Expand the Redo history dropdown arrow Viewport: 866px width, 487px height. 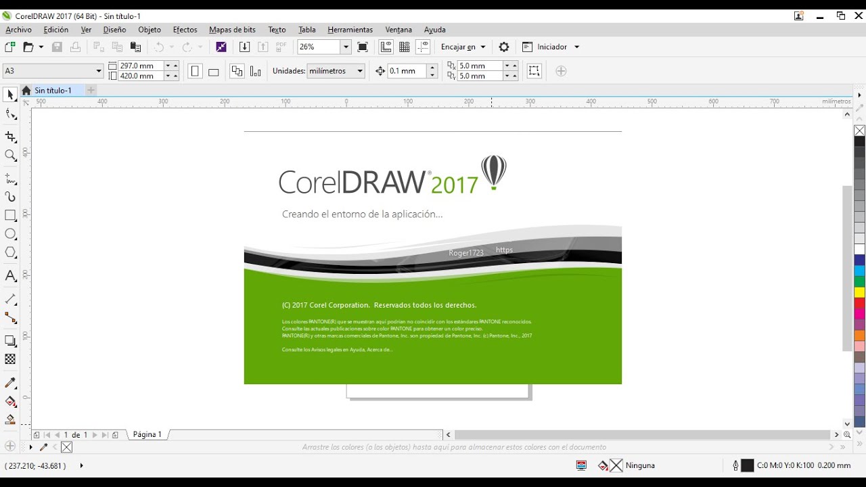(200, 47)
